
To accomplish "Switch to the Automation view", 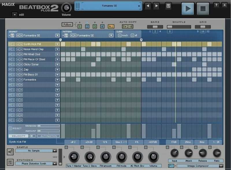I will point(49,136).
